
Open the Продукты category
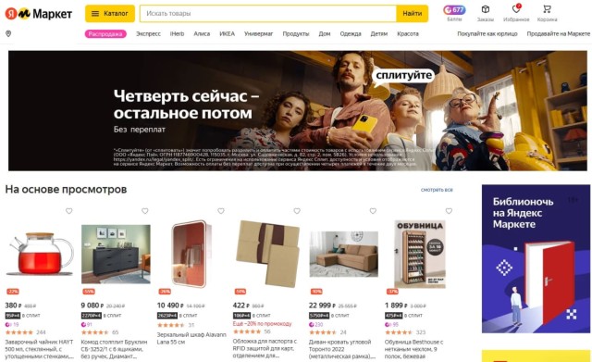(296, 33)
